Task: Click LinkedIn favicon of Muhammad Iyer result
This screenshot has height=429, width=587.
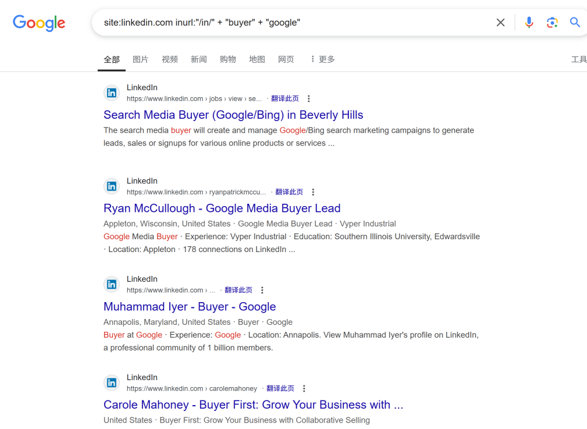Action: click(x=112, y=285)
